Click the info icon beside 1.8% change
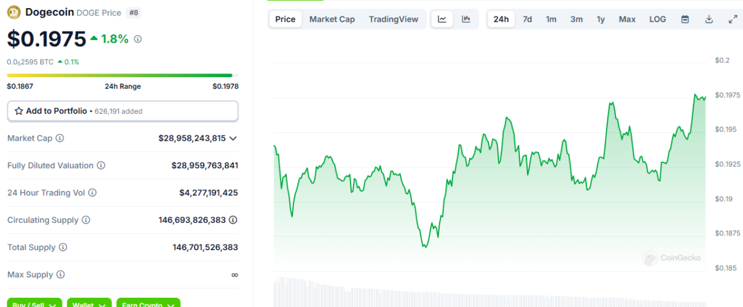The image size is (743, 307). (x=137, y=39)
